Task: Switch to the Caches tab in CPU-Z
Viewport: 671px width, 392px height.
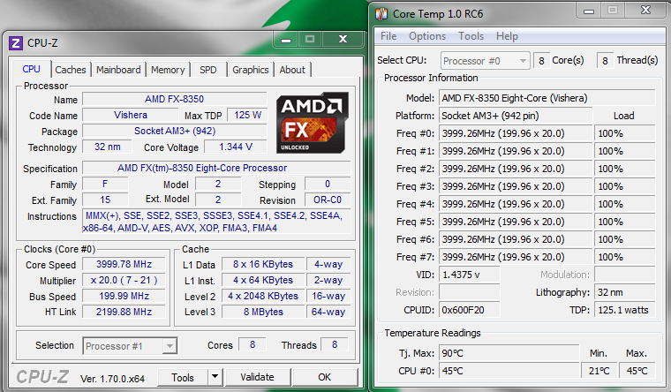Action: click(70, 70)
